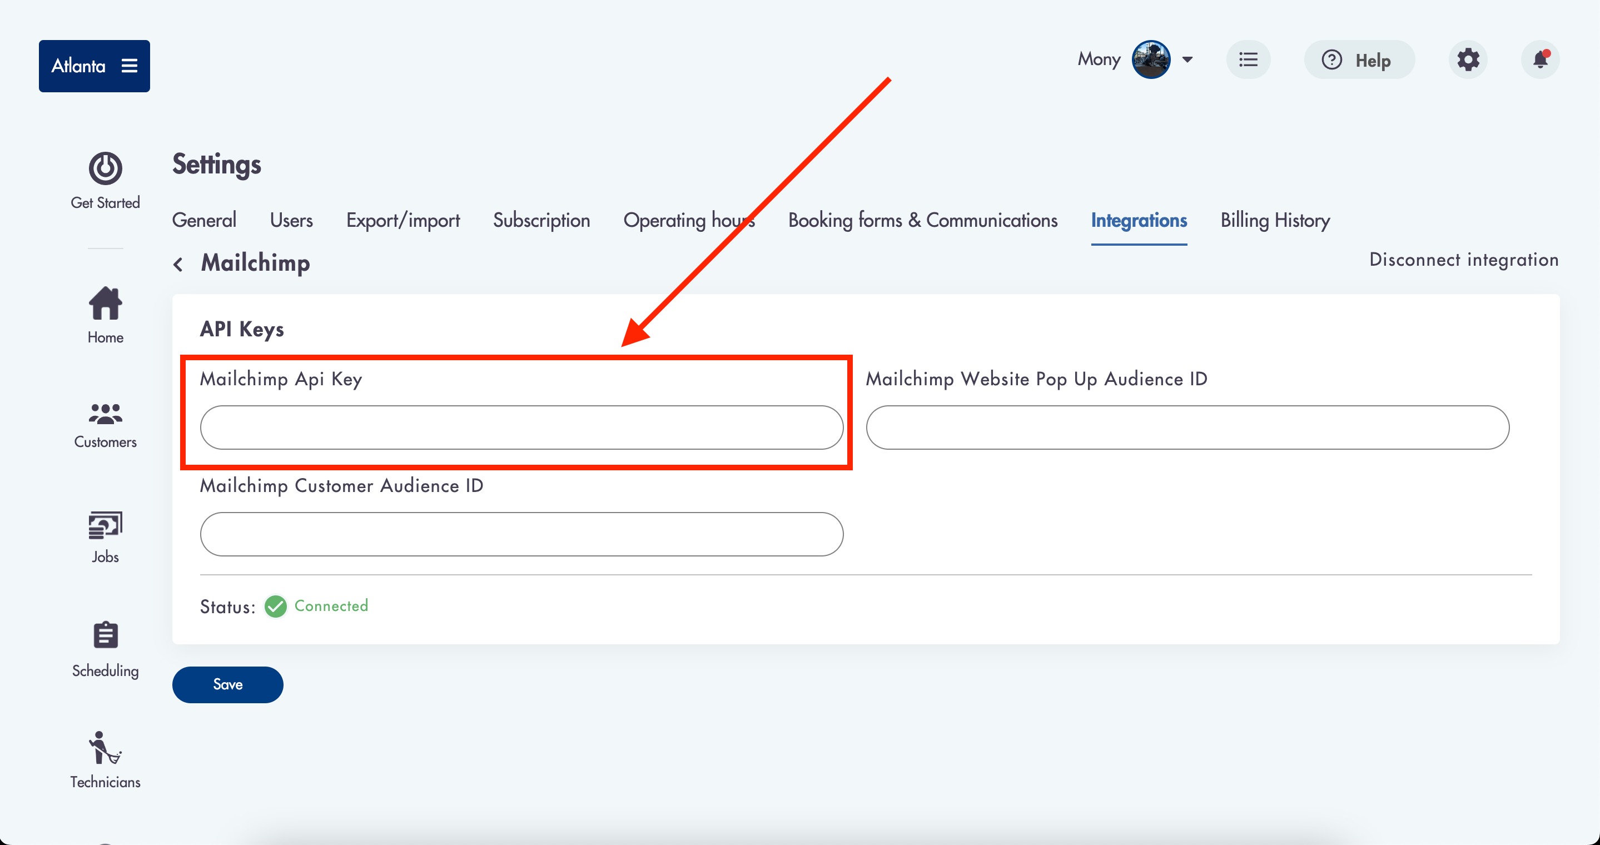This screenshot has height=845, width=1600.
Task: Click the API Keys heading
Action: click(242, 329)
